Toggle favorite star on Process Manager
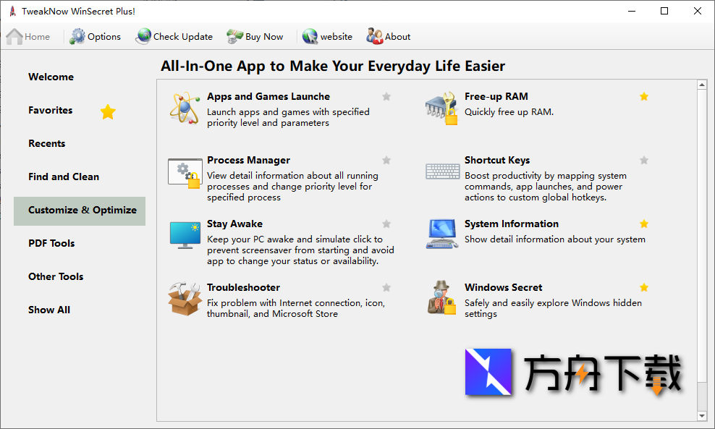Image resolution: width=715 pixels, height=429 pixels. 386,160
